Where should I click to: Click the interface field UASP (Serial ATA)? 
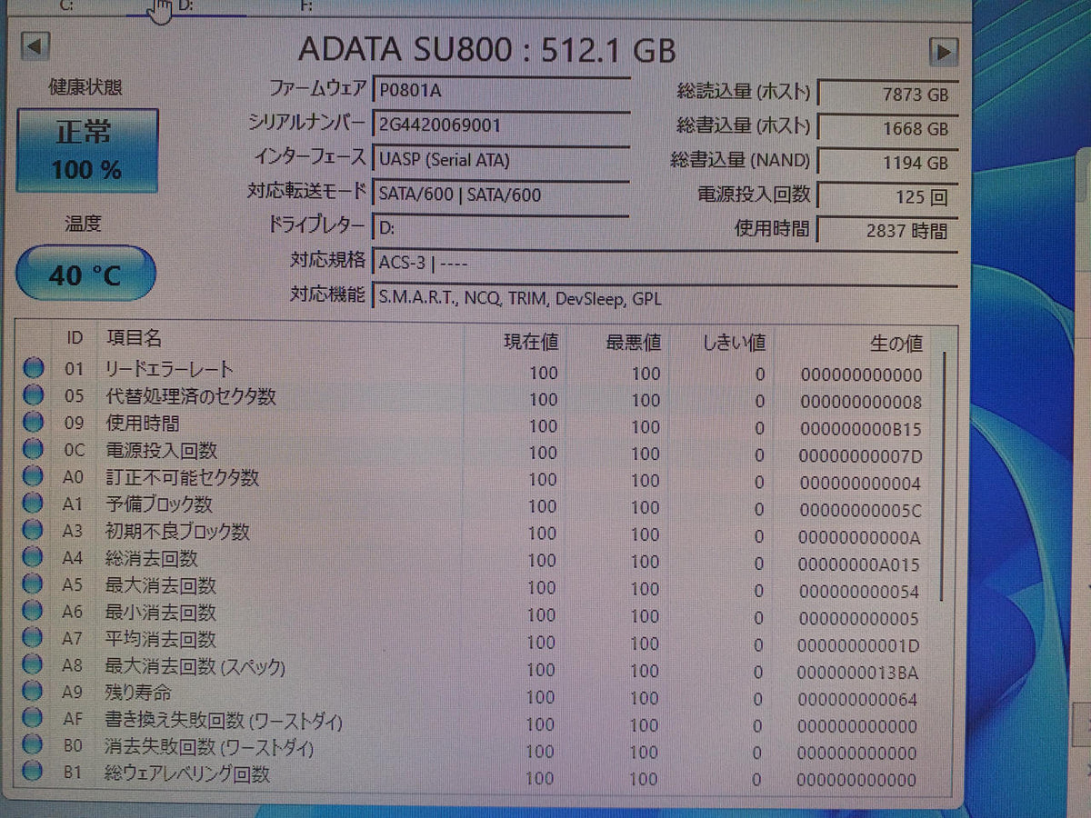click(501, 159)
